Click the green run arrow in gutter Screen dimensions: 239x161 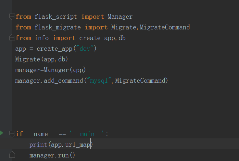tap(2, 133)
